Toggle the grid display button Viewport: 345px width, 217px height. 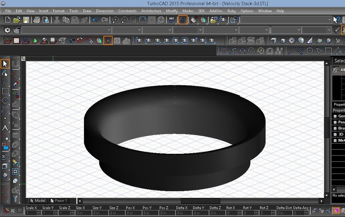tap(183, 20)
